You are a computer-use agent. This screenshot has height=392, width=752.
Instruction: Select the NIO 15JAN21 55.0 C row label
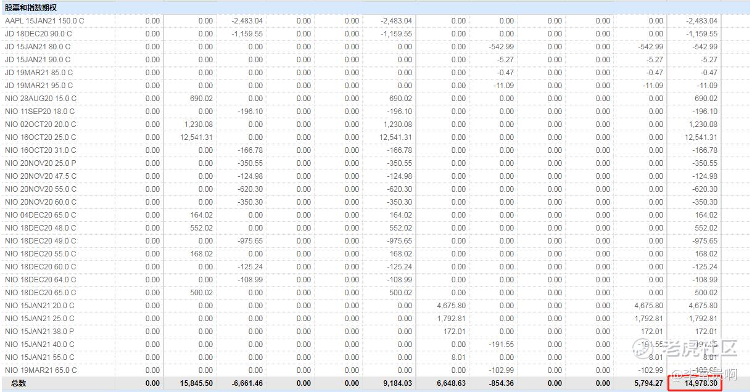click(x=39, y=357)
